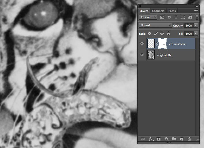Viewport: 204px width, 148px height.
Task: Add a layer mask button
Action: tap(158, 139)
